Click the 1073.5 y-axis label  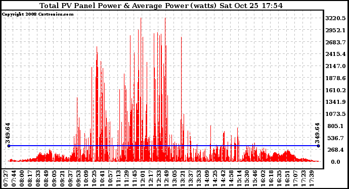(x=335, y=114)
